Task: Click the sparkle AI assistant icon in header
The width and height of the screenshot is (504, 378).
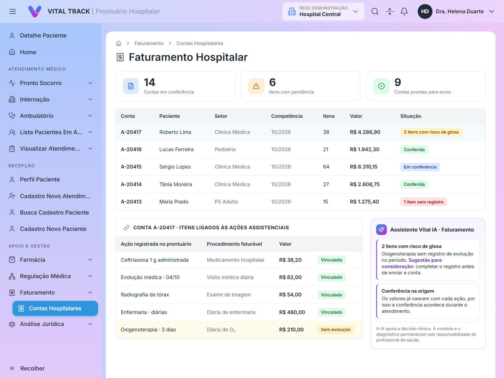Action: (390, 12)
